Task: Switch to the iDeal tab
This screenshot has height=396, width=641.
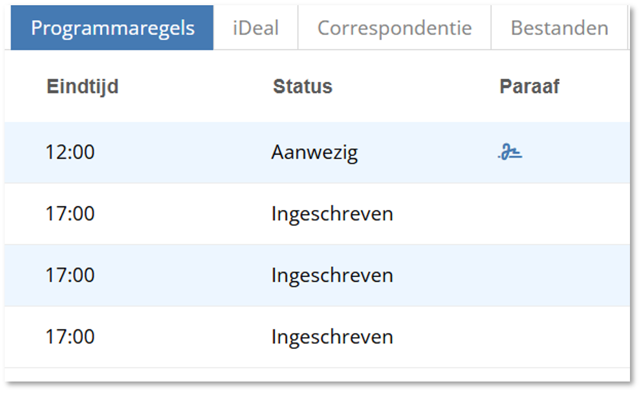Action: coord(255,28)
